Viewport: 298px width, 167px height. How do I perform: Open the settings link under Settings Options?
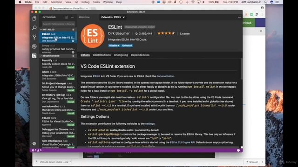point(150,124)
